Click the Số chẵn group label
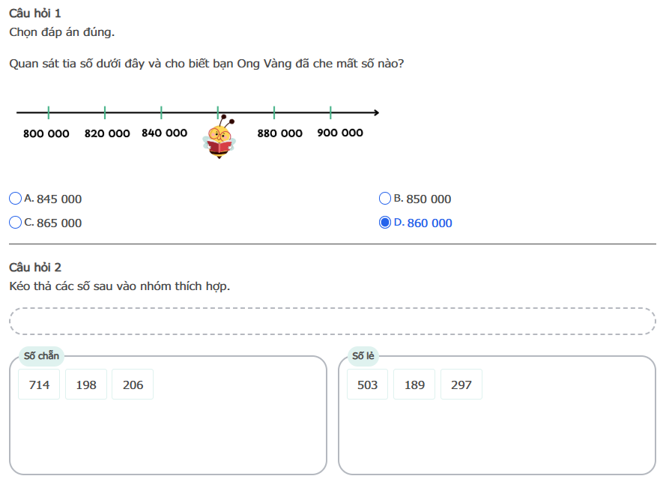This screenshot has height=479, width=660. click(x=42, y=356)
